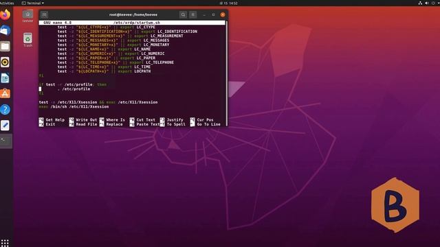
Task: Open the Trash icon on the desktop
Action: [27, 40]
